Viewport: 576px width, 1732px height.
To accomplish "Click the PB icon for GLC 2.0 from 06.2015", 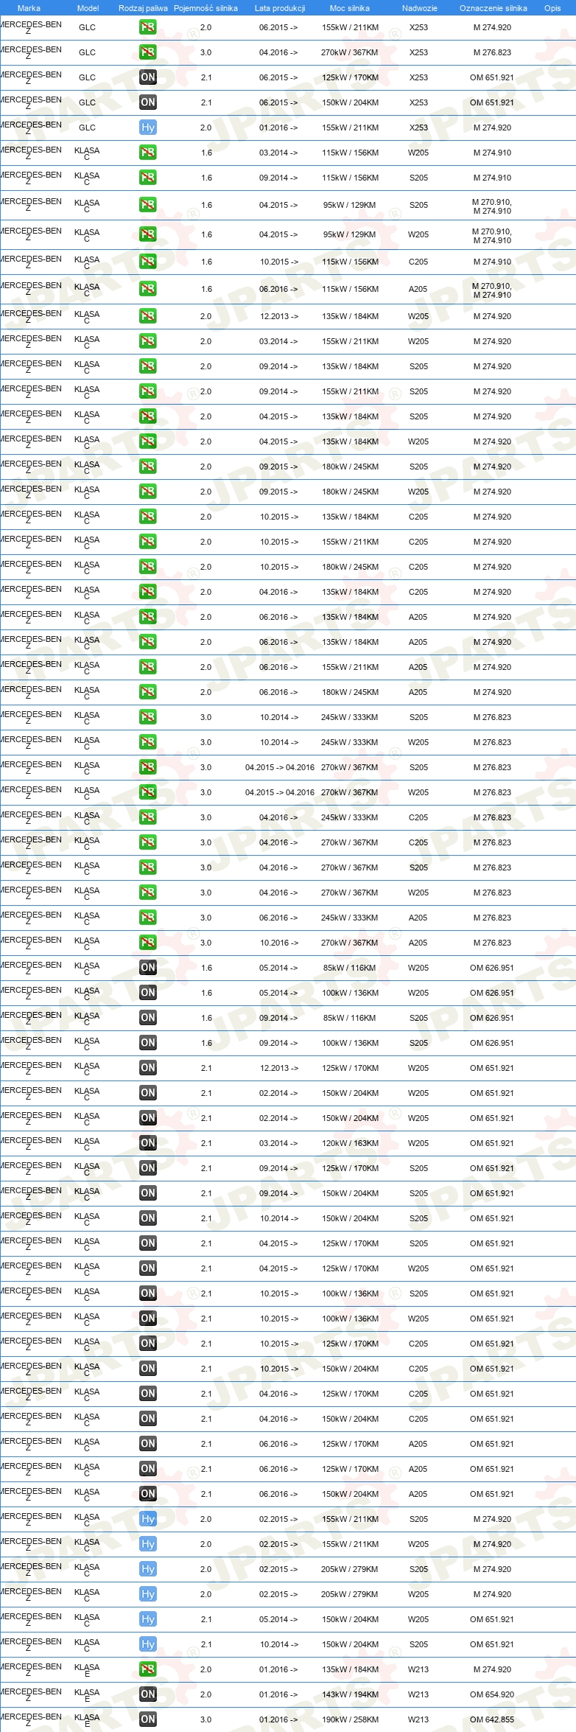I will click(x=148, y=27).
